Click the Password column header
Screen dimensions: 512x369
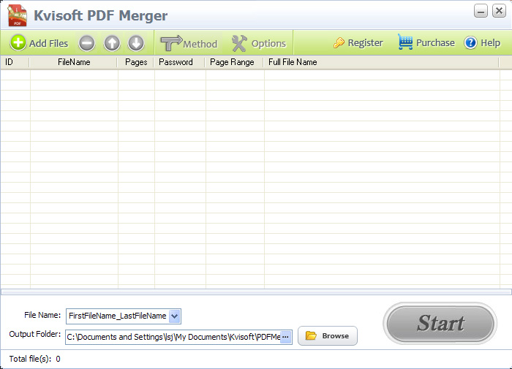click(x=180, y=62)
